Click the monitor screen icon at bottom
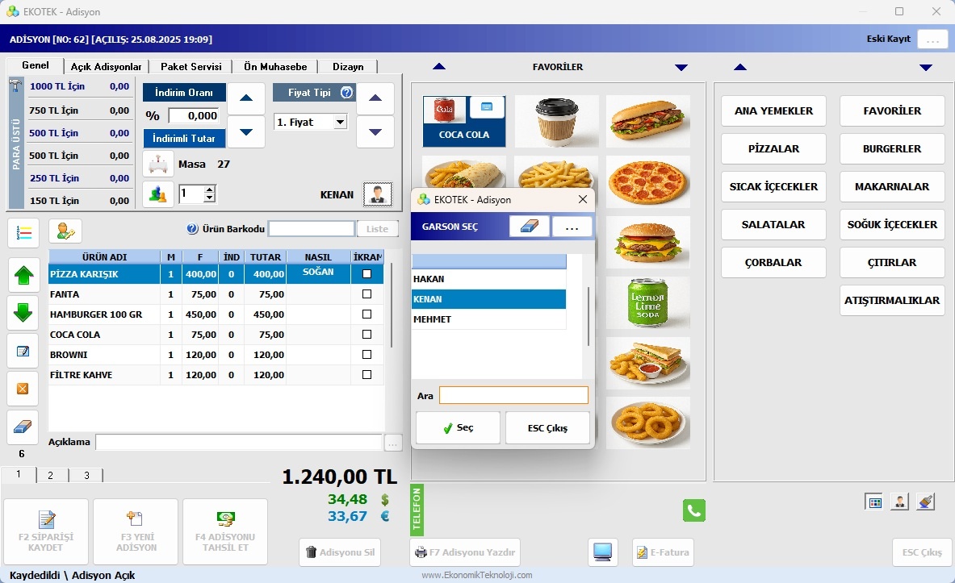Image resolution: width=955 pixels, height=583 pixels. coord(602,552)
